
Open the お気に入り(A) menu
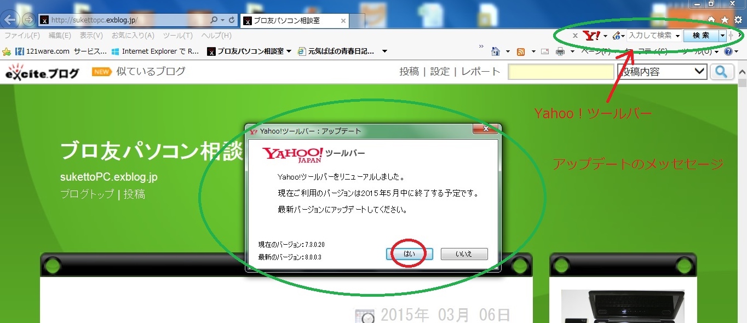(x=133, y=36)
